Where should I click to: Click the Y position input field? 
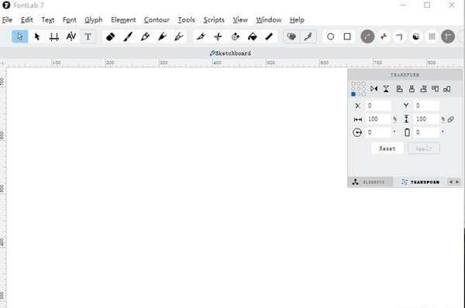[x=426, y=106]
